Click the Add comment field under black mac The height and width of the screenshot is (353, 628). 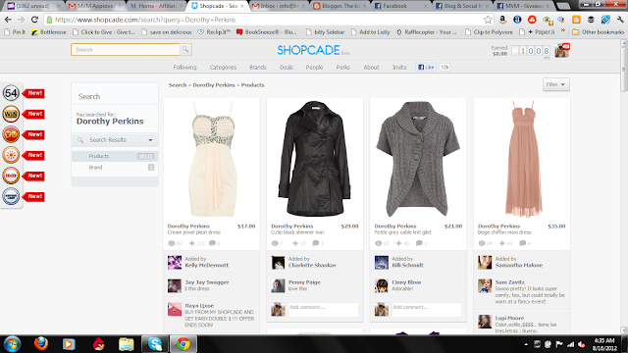tap(323, 310)
